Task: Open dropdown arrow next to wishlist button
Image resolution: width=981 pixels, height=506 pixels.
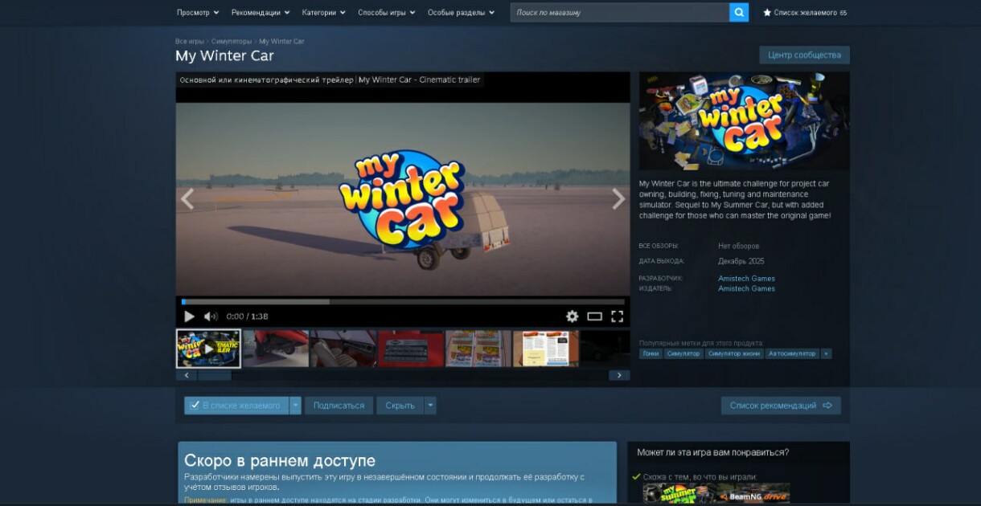Action: (295, 406)
